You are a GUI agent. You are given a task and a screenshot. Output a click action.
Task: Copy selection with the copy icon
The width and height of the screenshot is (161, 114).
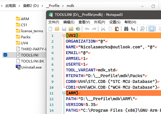pyautogui.click(x=110, y=29)
